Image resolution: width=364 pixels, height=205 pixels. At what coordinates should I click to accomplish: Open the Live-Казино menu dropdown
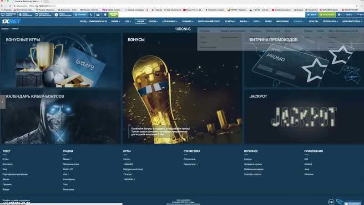pos(170,21)
